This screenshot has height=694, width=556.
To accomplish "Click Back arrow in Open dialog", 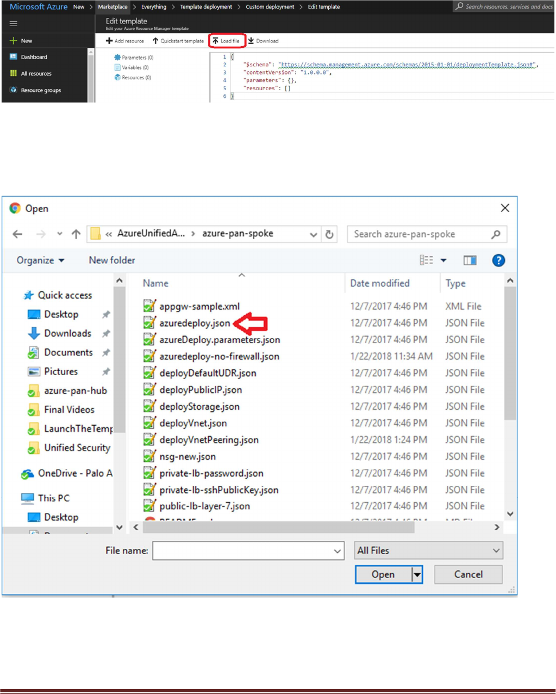I will coord(17,234).
